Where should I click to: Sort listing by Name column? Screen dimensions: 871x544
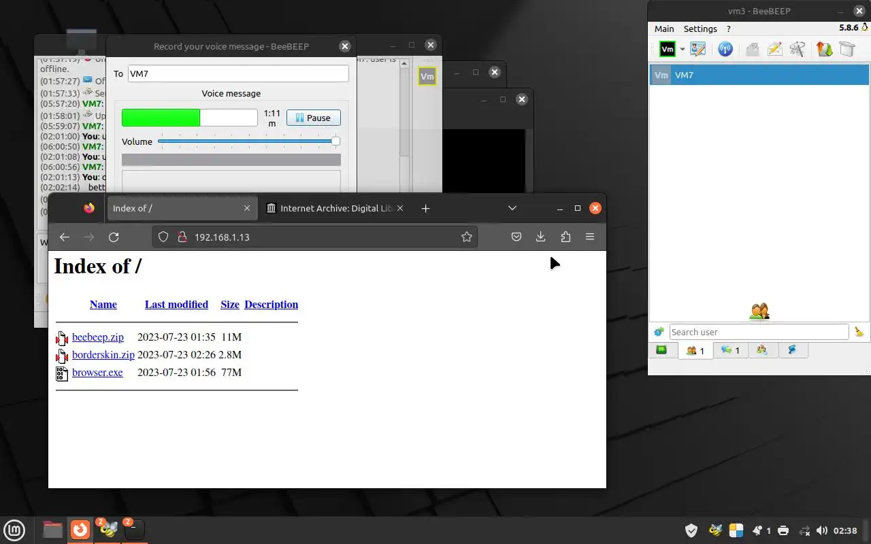click(103, 305)
